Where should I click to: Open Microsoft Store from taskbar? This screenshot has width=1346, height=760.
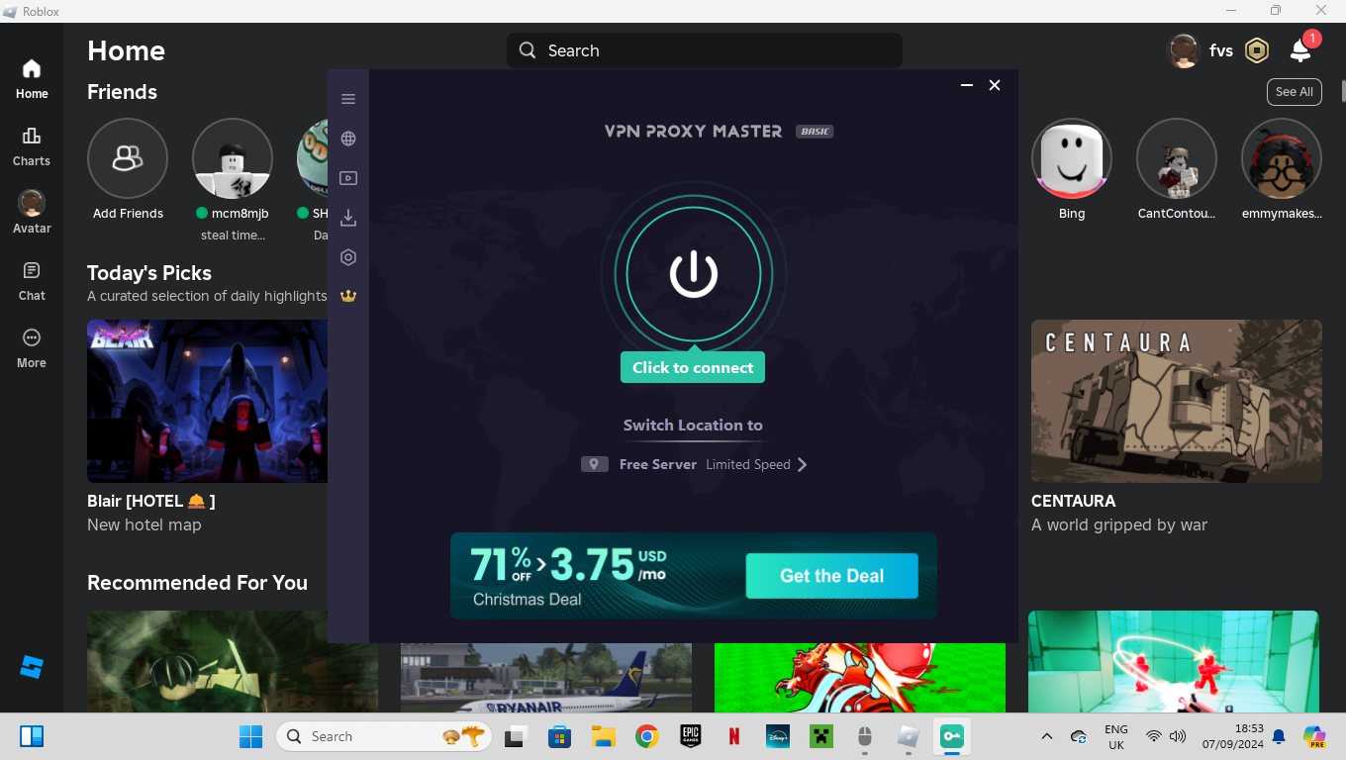click(x=559, y=736)
